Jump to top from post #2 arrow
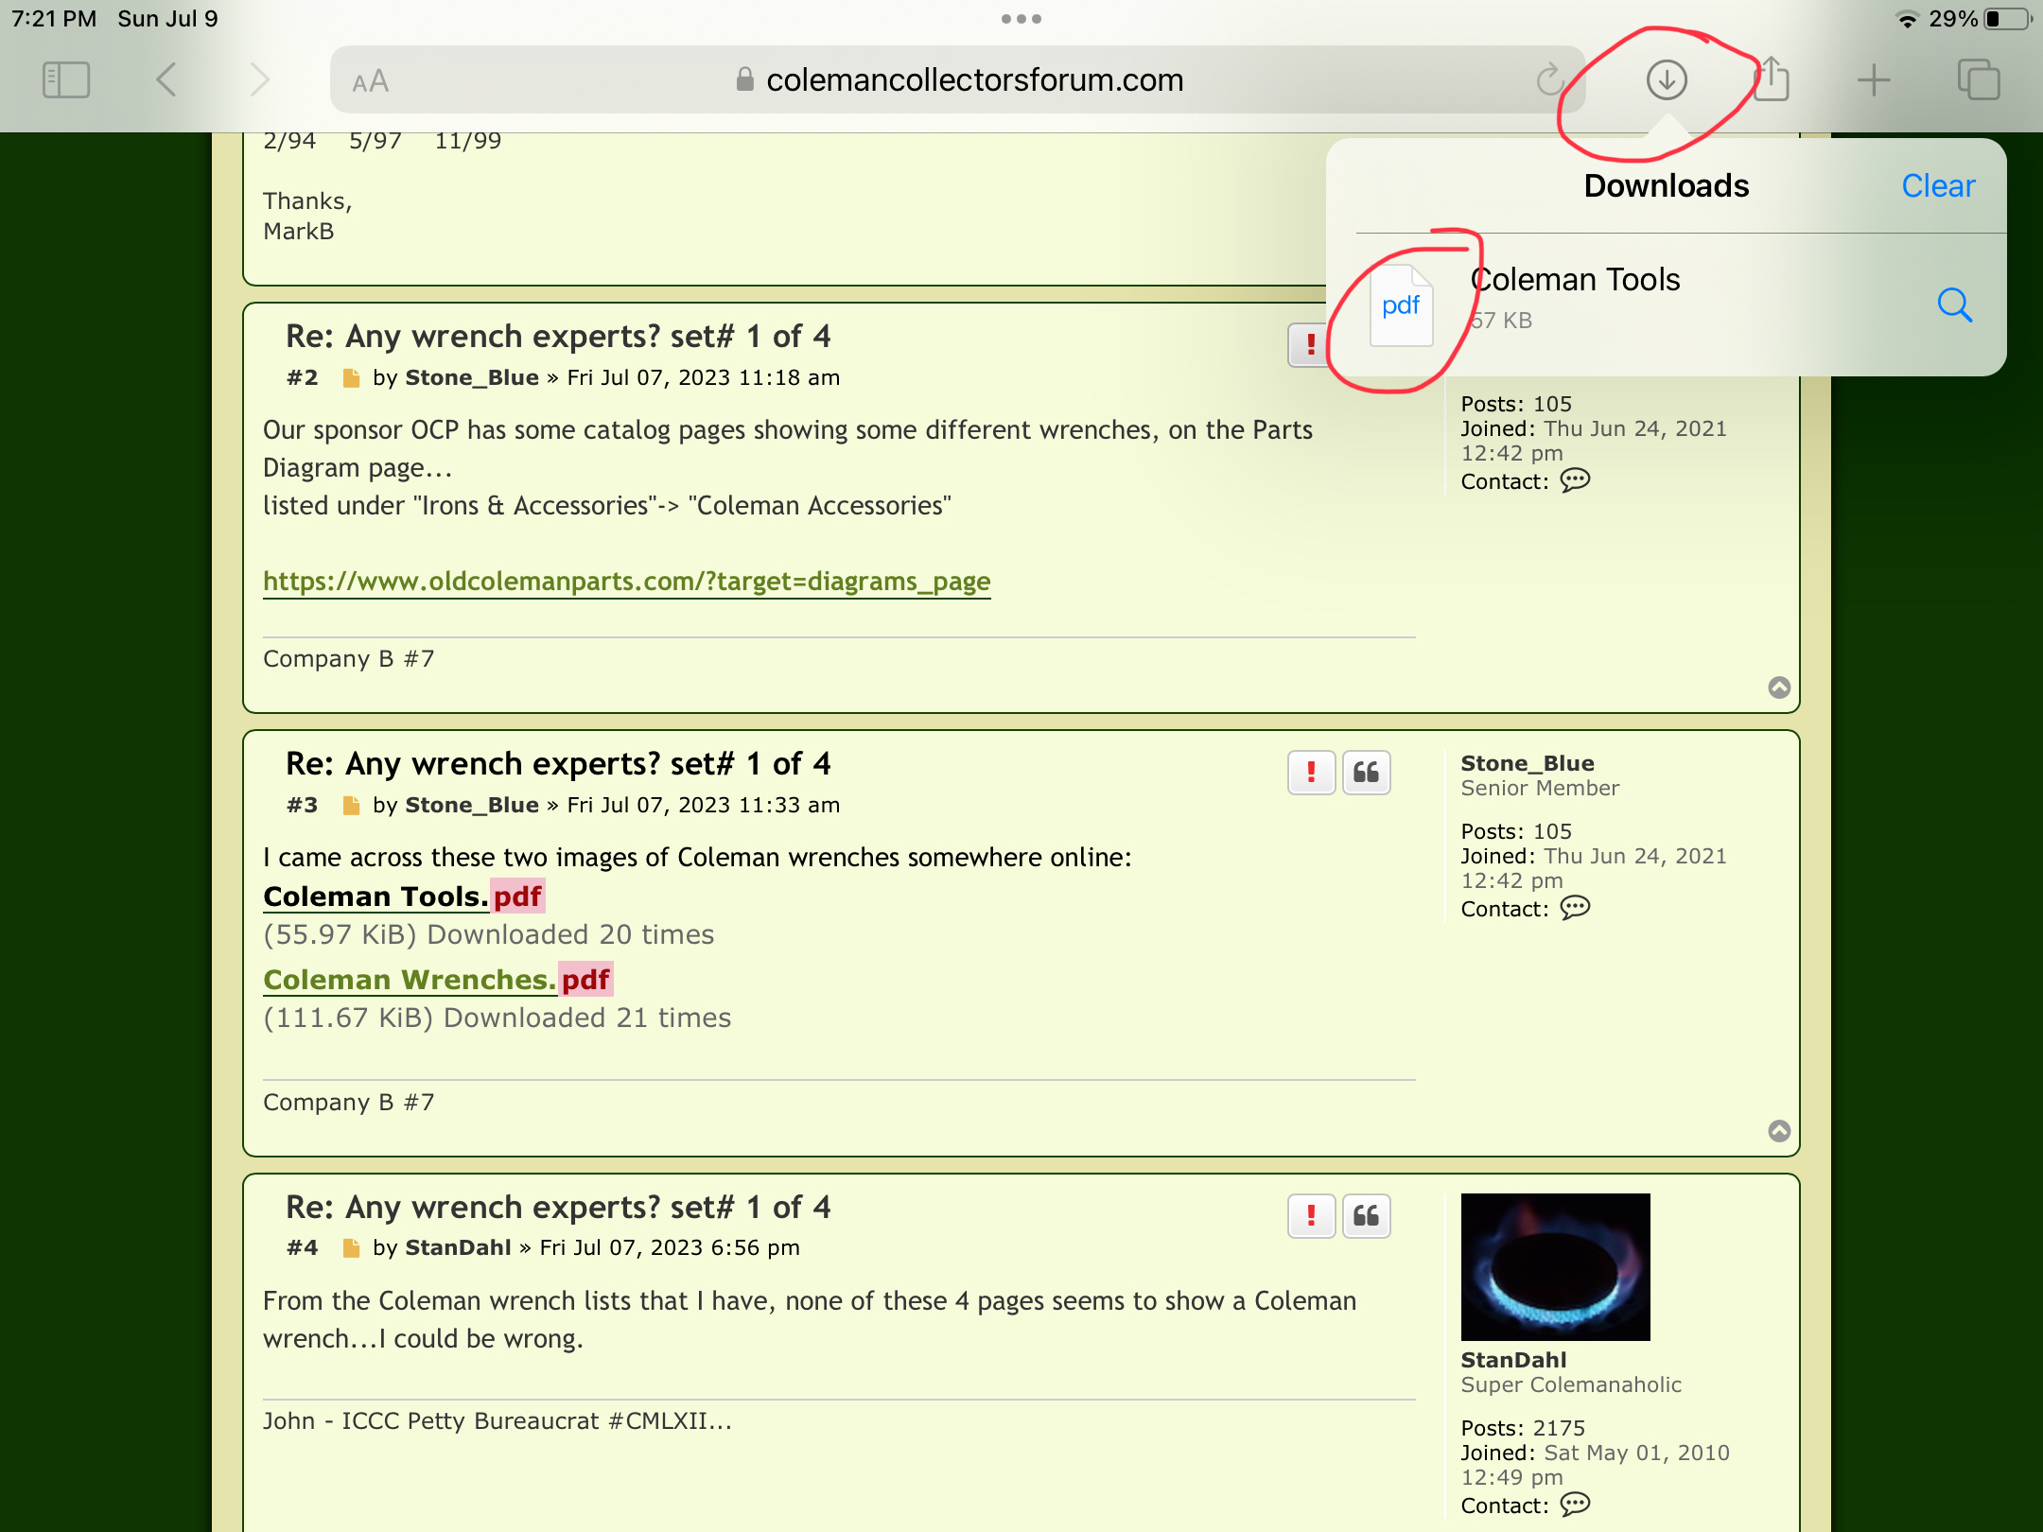The image size is (2043, 1532). 1779,688
